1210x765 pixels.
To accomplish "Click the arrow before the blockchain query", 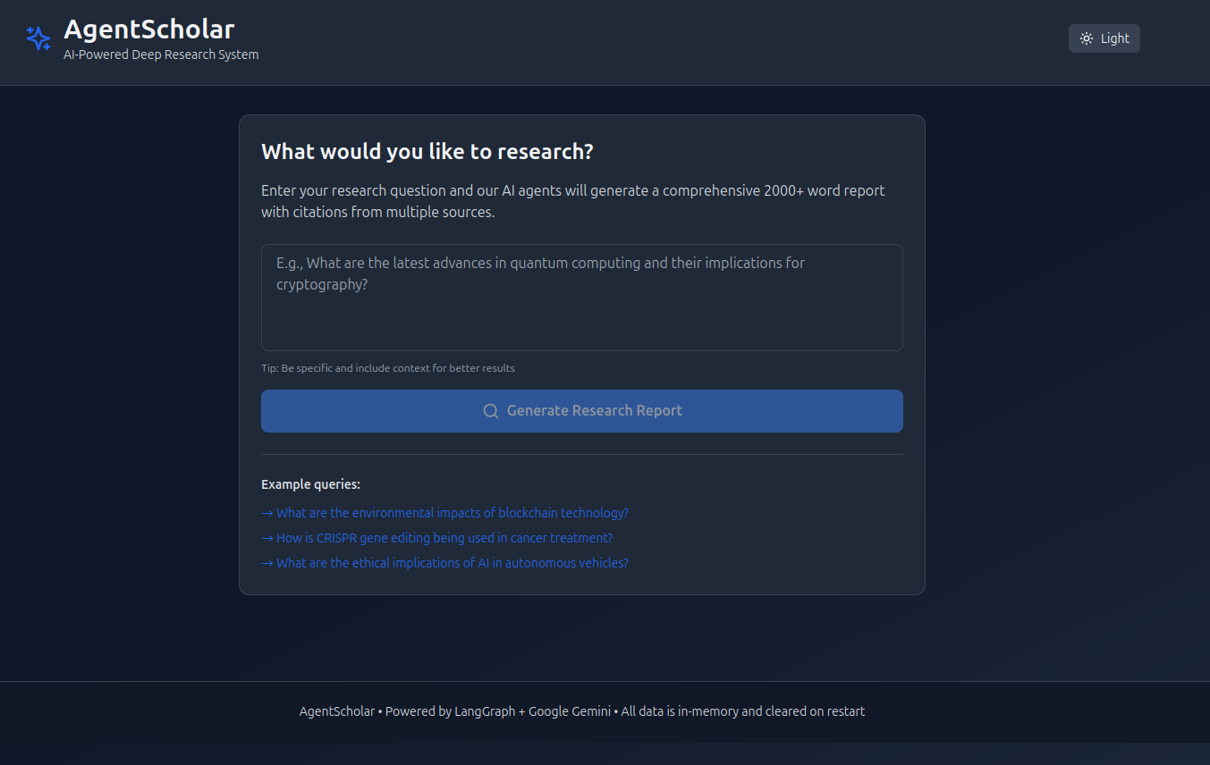I will pos(267,513).
